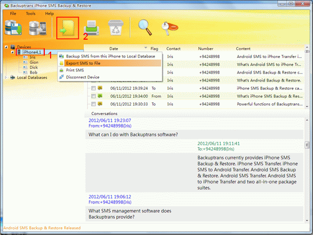313x235 pixels.
Task: Click the Backup SMS to database toolbar icon
Action: click(x=13, y=28)
